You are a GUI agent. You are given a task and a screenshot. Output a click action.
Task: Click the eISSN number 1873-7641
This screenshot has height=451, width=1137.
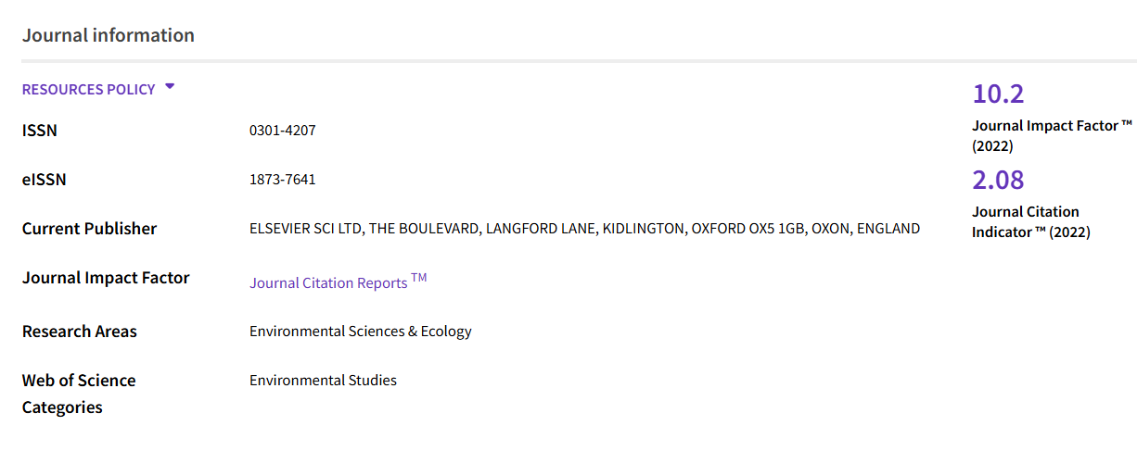pos(282,180)
